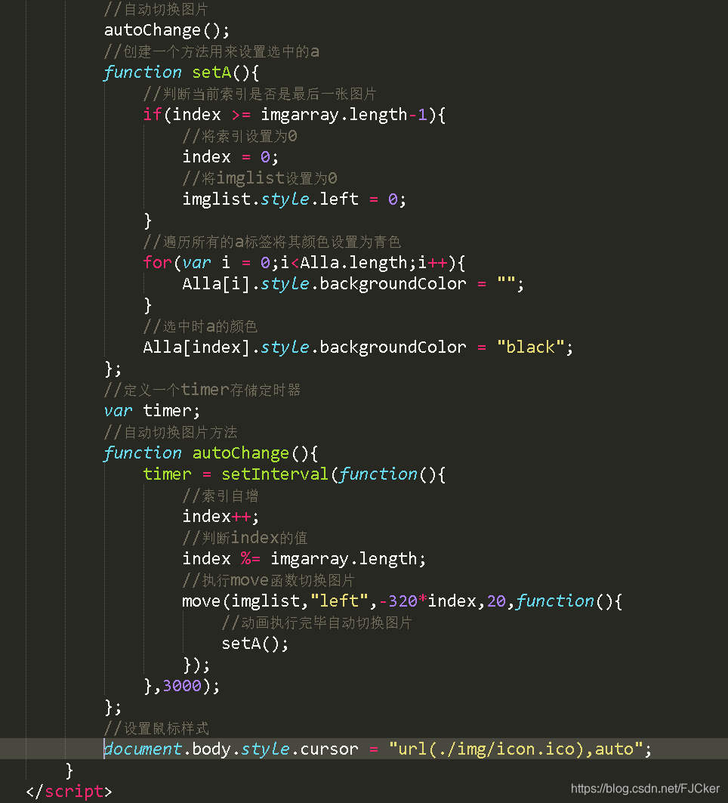Click the 'index = 0;' statement

pyautogui.click(x=230, y=156)
